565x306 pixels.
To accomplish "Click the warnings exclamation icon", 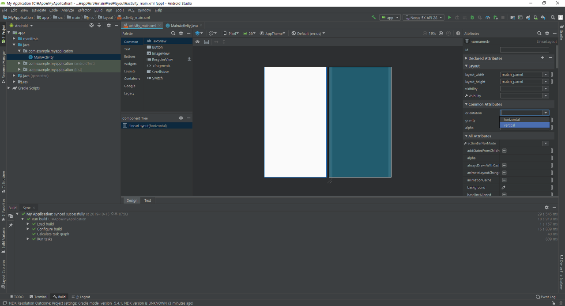I will point(458,34).
